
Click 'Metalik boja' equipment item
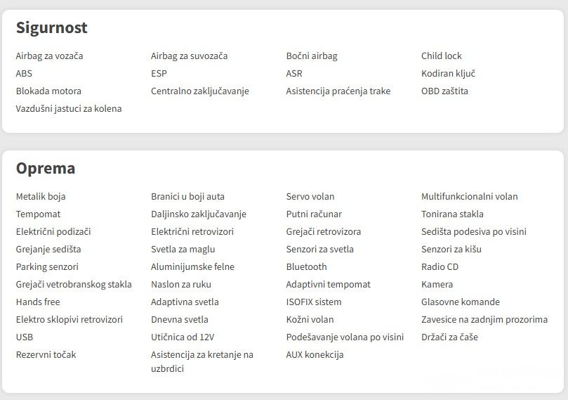tap(41, 197)
